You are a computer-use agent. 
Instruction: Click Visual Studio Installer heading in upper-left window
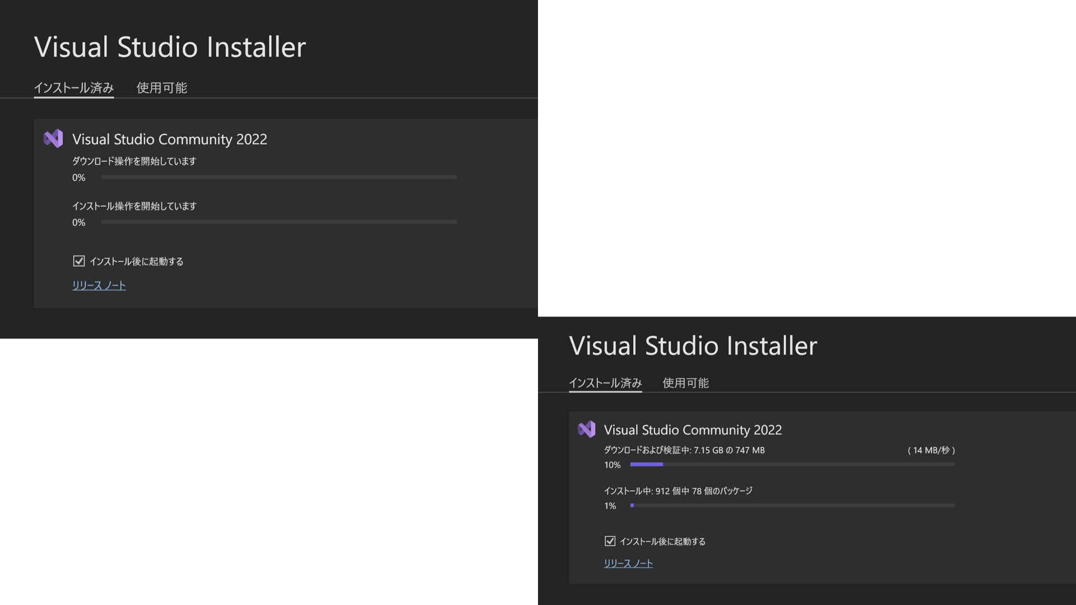tap(170, 47)
